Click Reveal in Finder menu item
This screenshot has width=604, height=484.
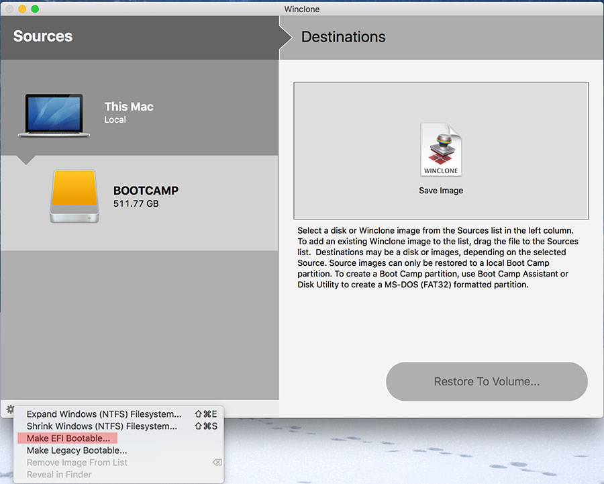pyautogui.click(x=119, y=475)
